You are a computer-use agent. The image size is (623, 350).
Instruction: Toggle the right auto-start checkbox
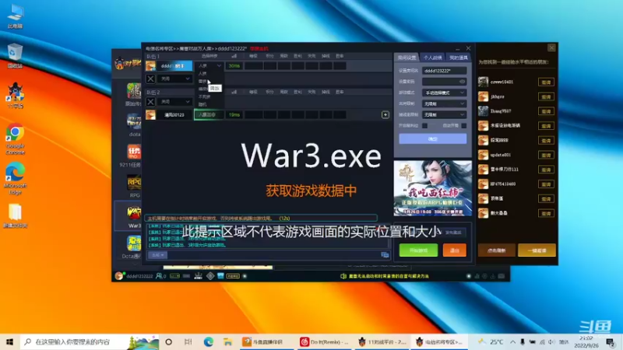(x=463, y=125)
